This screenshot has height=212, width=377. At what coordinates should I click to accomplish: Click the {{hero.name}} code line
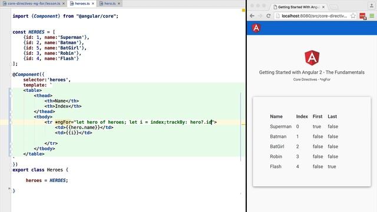click(x=84, y=127)
